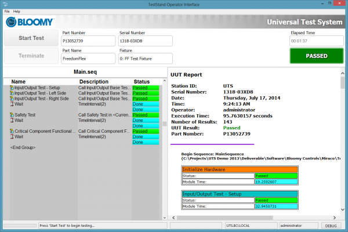Click the Elapsed Time field

click(x=317, y=41)
